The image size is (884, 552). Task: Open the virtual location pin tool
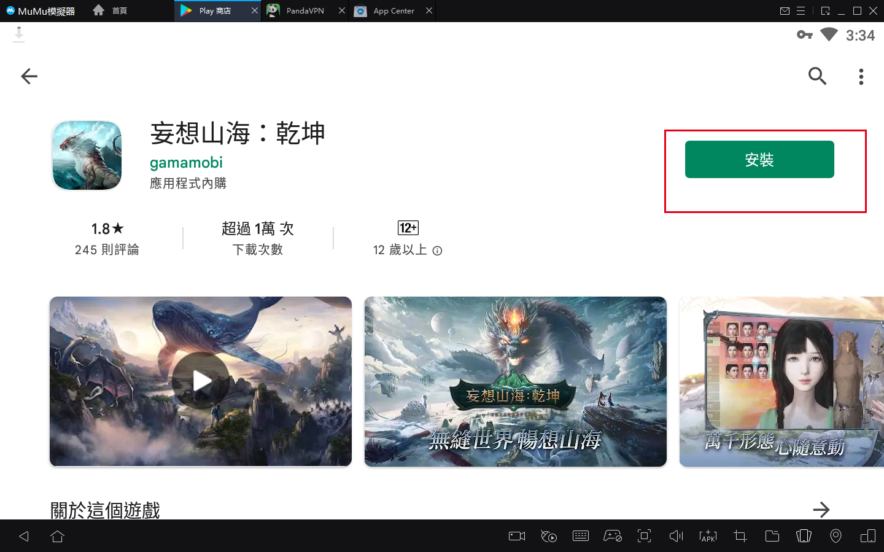coord(836,536)
